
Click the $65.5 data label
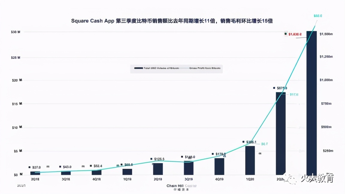coord(128,165)
